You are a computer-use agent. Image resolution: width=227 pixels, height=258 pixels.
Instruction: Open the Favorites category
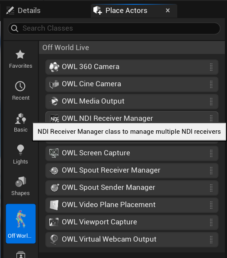pyautogui.click(x=21, y=59)
